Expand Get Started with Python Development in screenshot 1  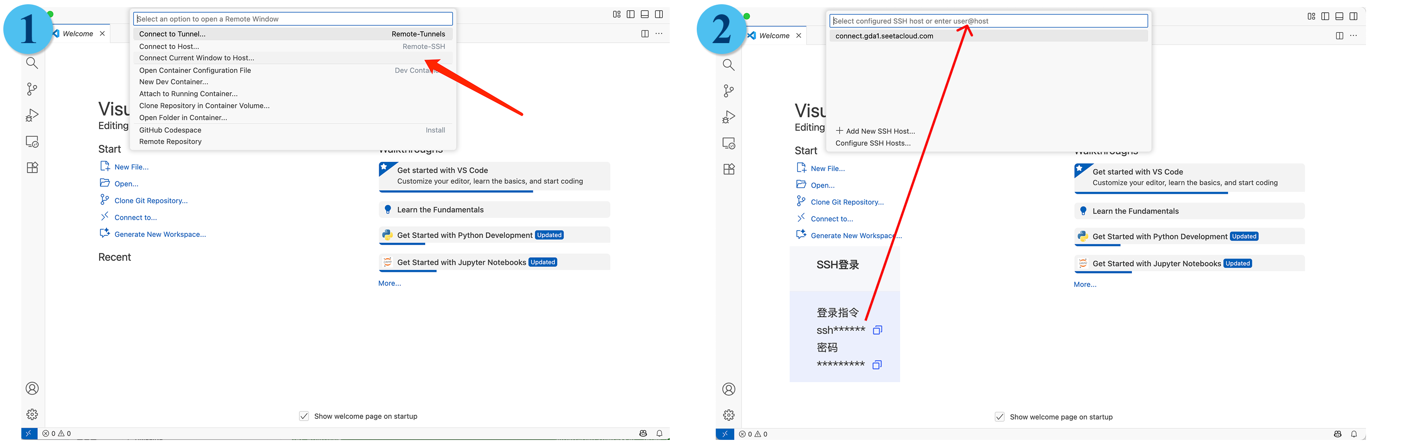pyautogui.click(x=465, y=235)
